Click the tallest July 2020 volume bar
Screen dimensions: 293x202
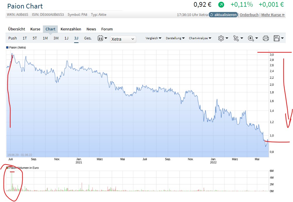click(12, 182)
